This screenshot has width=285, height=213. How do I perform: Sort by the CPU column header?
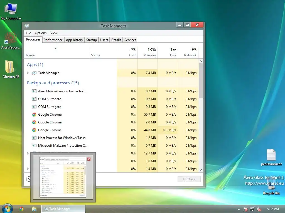[127, 52]
